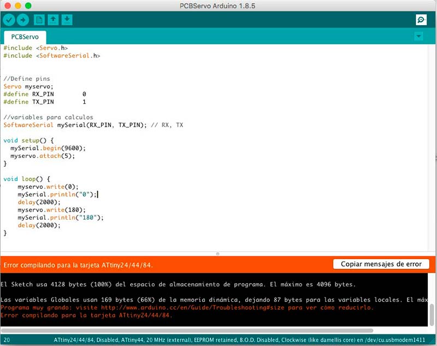Expand the tab options dropdown arrow
The image size is (437, 346).
click(x=418, y=36)
